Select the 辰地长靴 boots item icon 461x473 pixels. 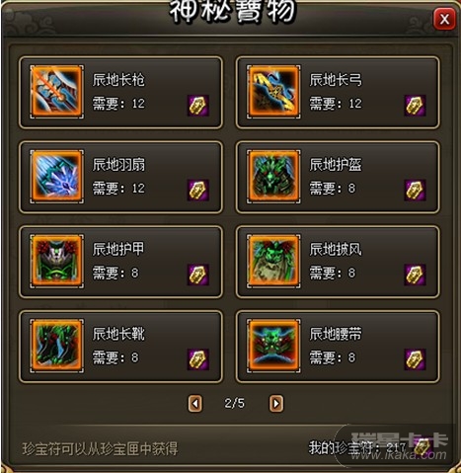click(x=56, y=346)
